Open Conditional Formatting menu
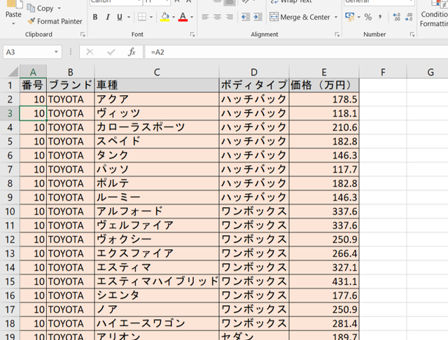Image resolution: width=448 pixels, height=340 pixels. [434, 14]
